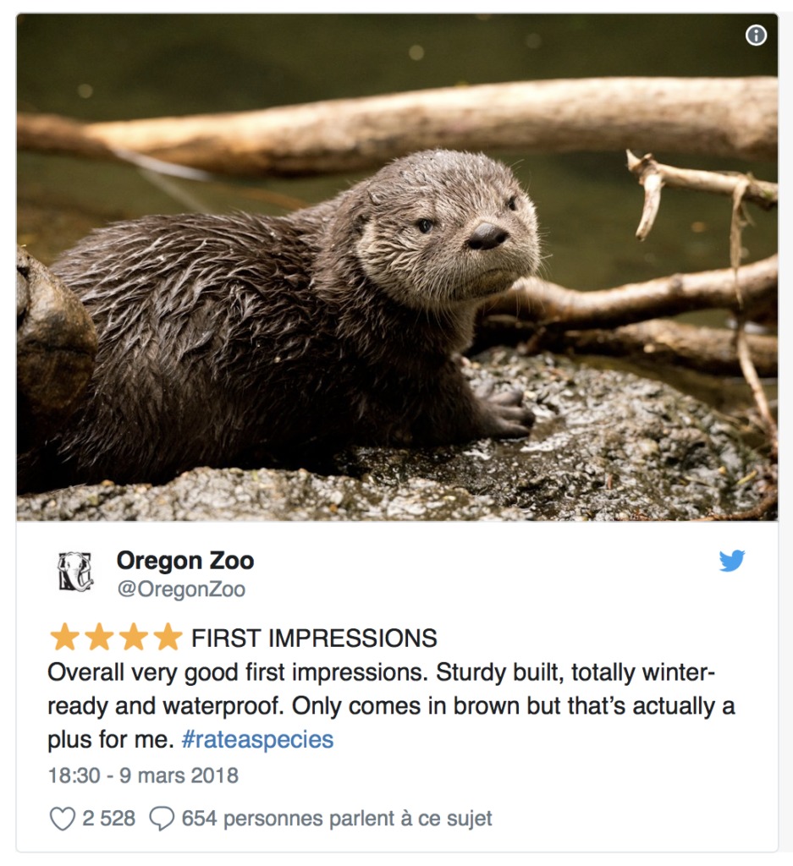Click the third gold star

point(133,637)
